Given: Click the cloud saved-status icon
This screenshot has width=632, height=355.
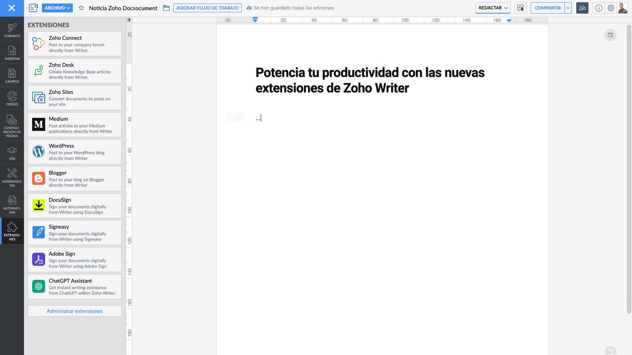Looking at the screenshot, I should tap(249, 8).
